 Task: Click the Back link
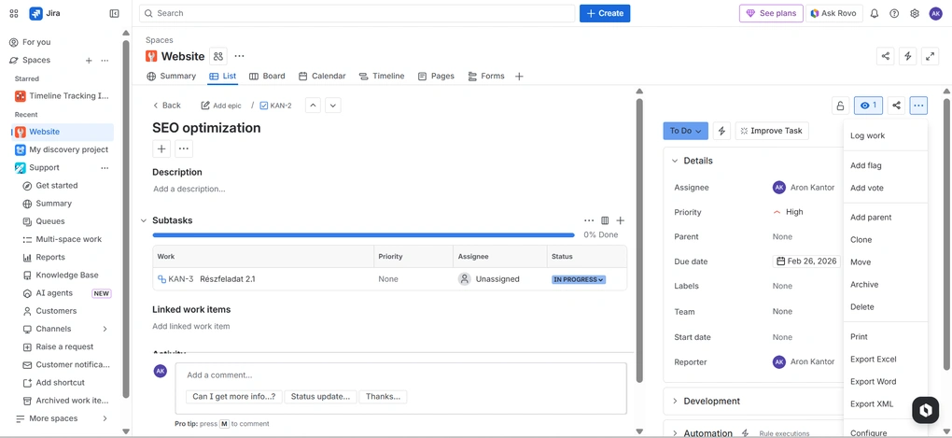pos(167,106)
